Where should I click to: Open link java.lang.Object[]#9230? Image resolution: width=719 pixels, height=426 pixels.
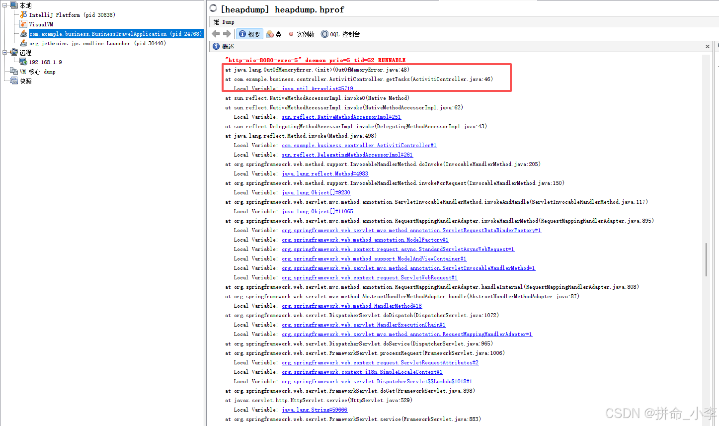(316, 192)
